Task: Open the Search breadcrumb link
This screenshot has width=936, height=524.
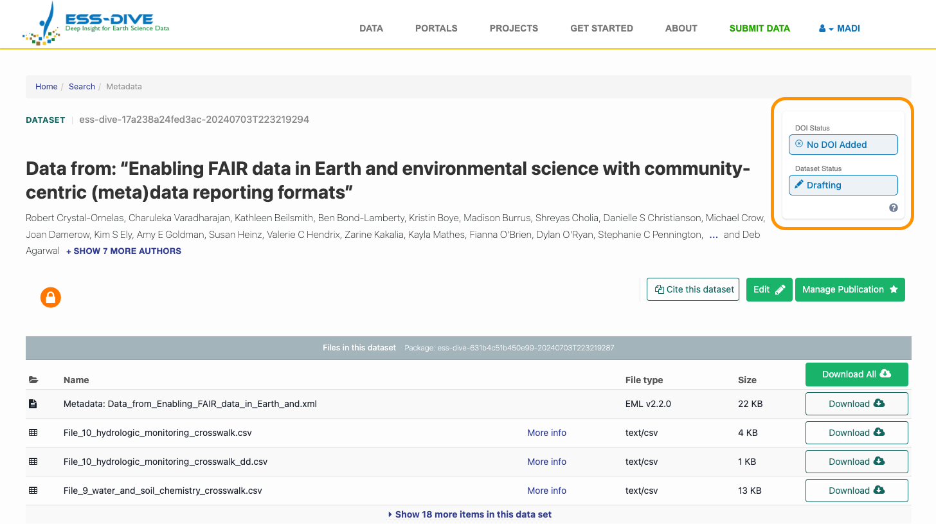Action: 82,87
